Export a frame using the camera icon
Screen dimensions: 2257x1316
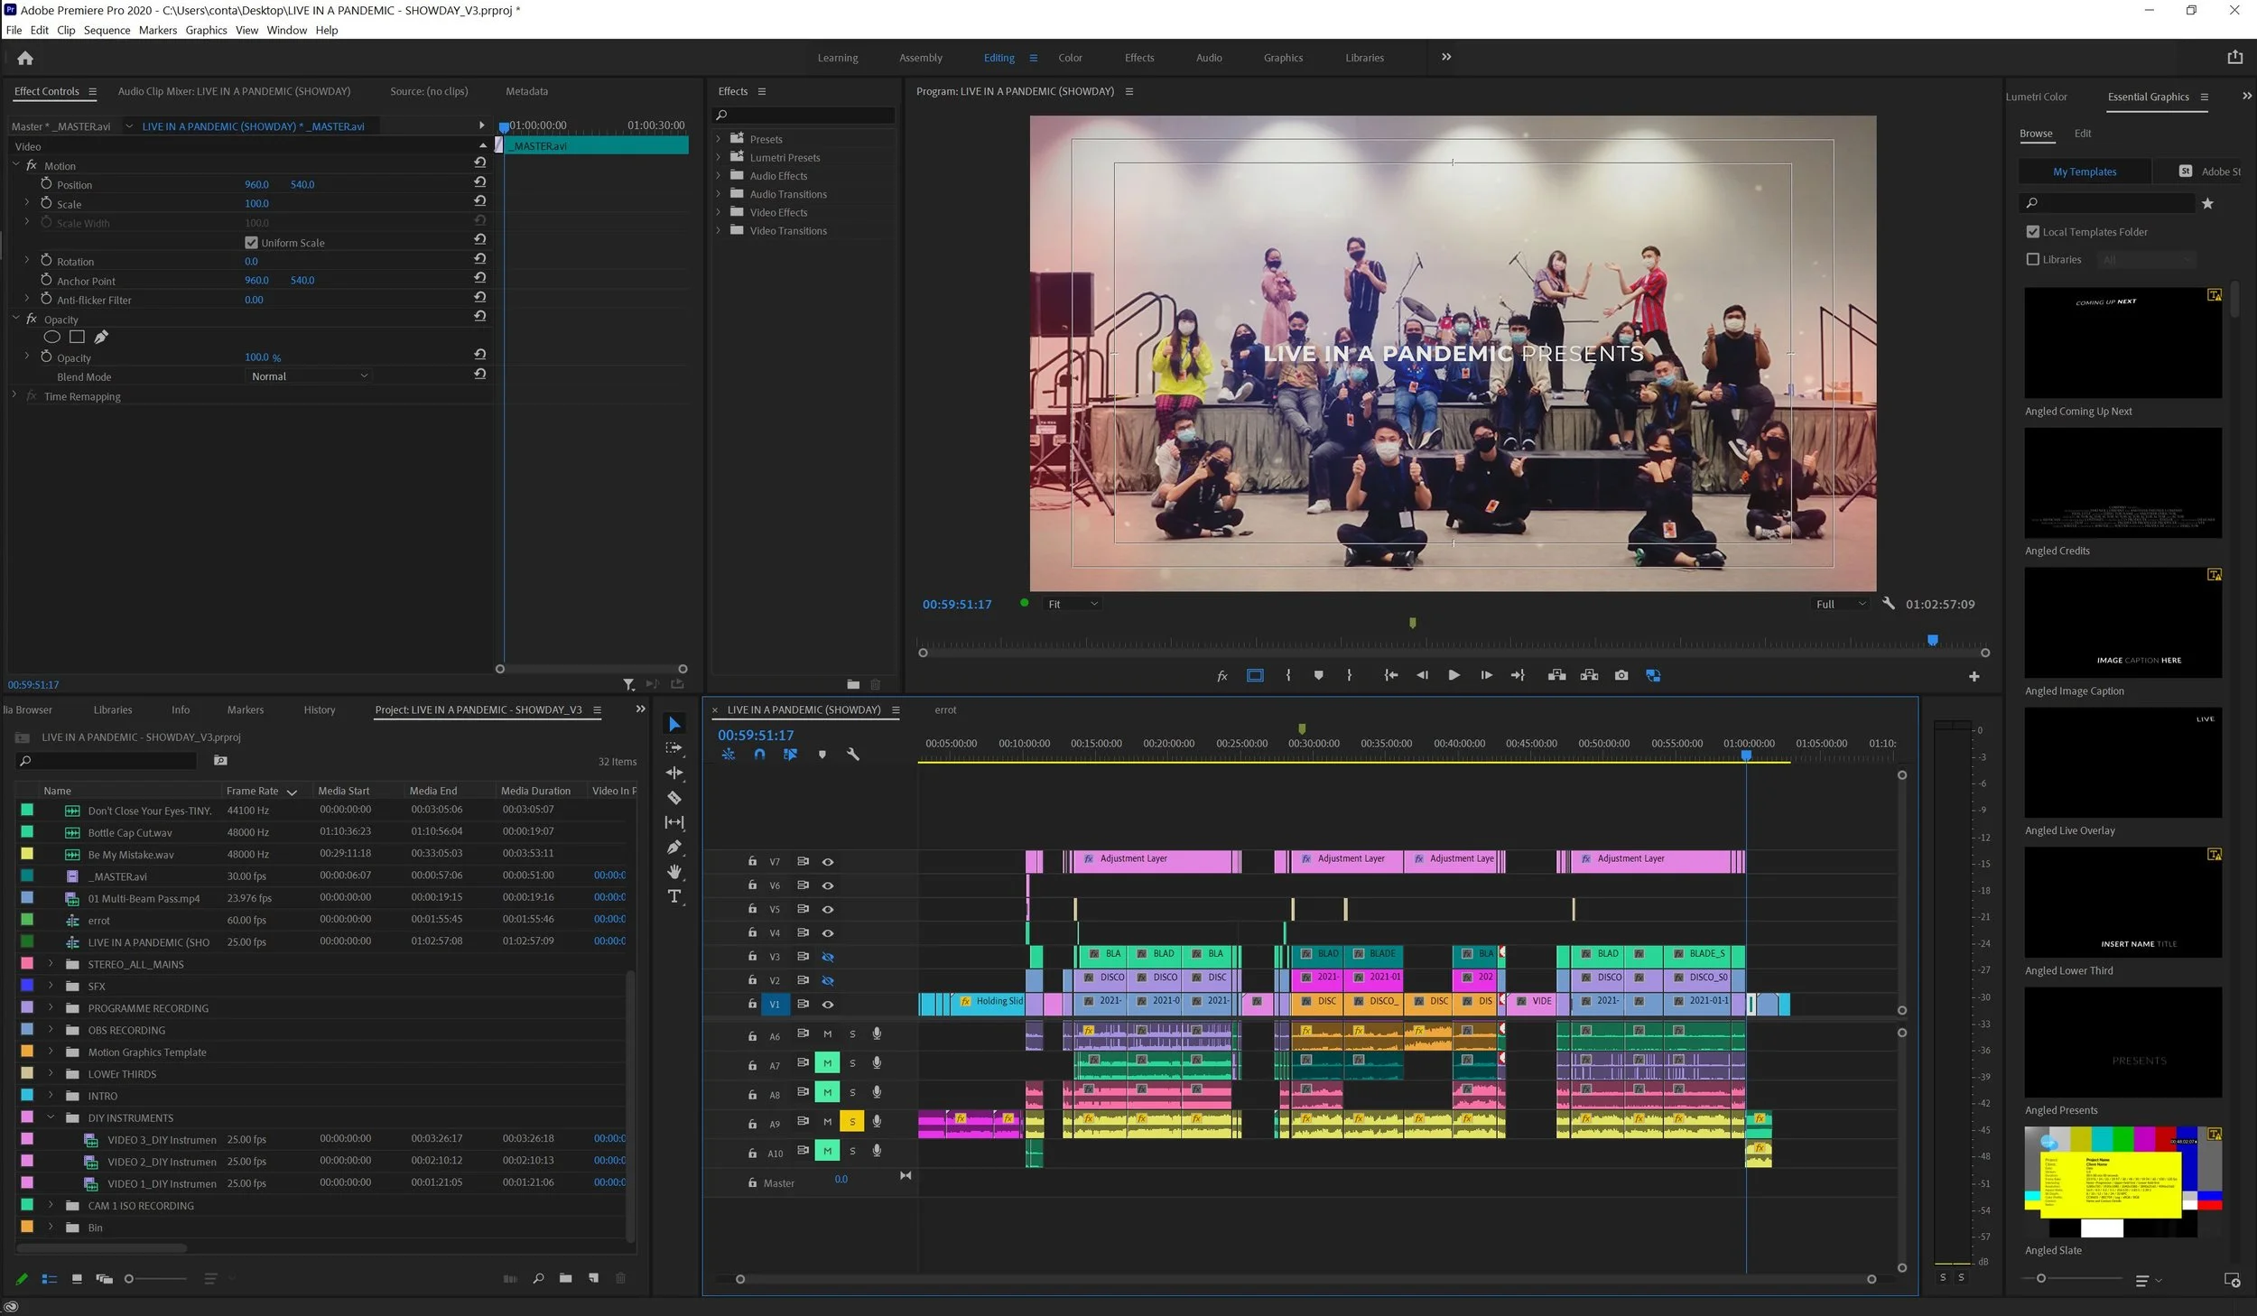coord(1621,674)
